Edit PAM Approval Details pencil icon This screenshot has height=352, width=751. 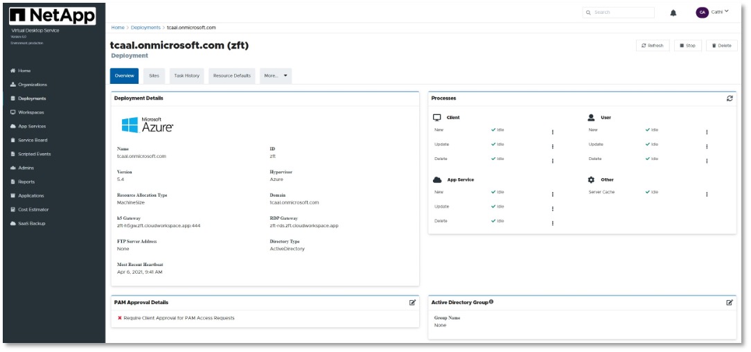coord(413,303)
